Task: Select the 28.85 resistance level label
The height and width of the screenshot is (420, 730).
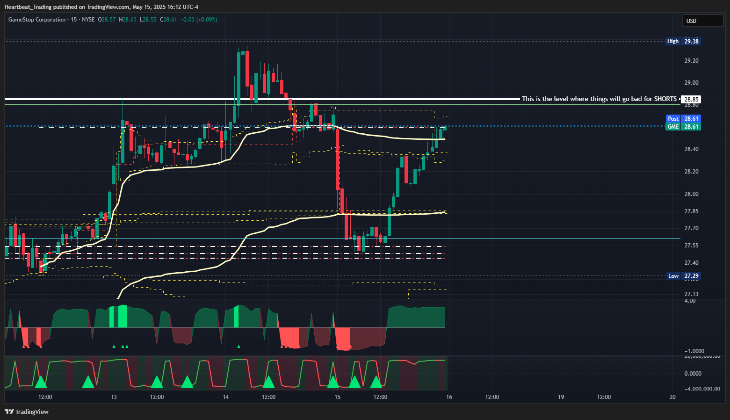Action: 692,99
